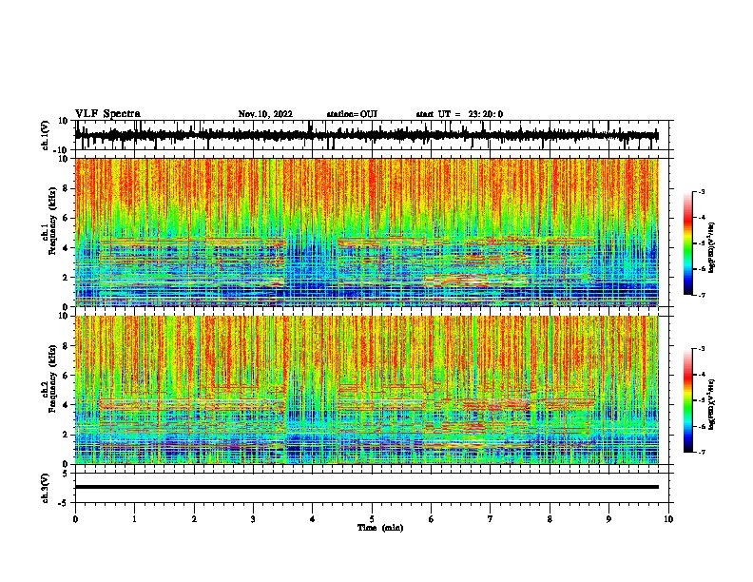Screen dimensions: 753x582
Task: Click the time axis tick label "4"
Action: 313,519
